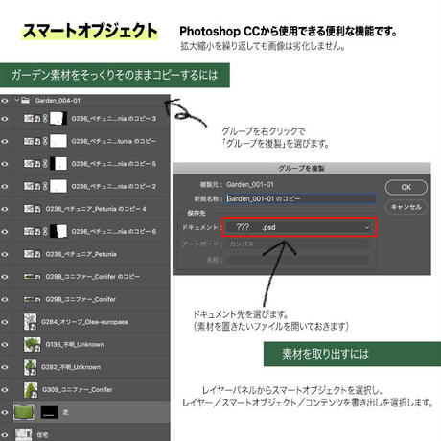Toggle visibility of G236 Petunia layer
This screenshot has width=441, height=441.
(x=5, y=254)
